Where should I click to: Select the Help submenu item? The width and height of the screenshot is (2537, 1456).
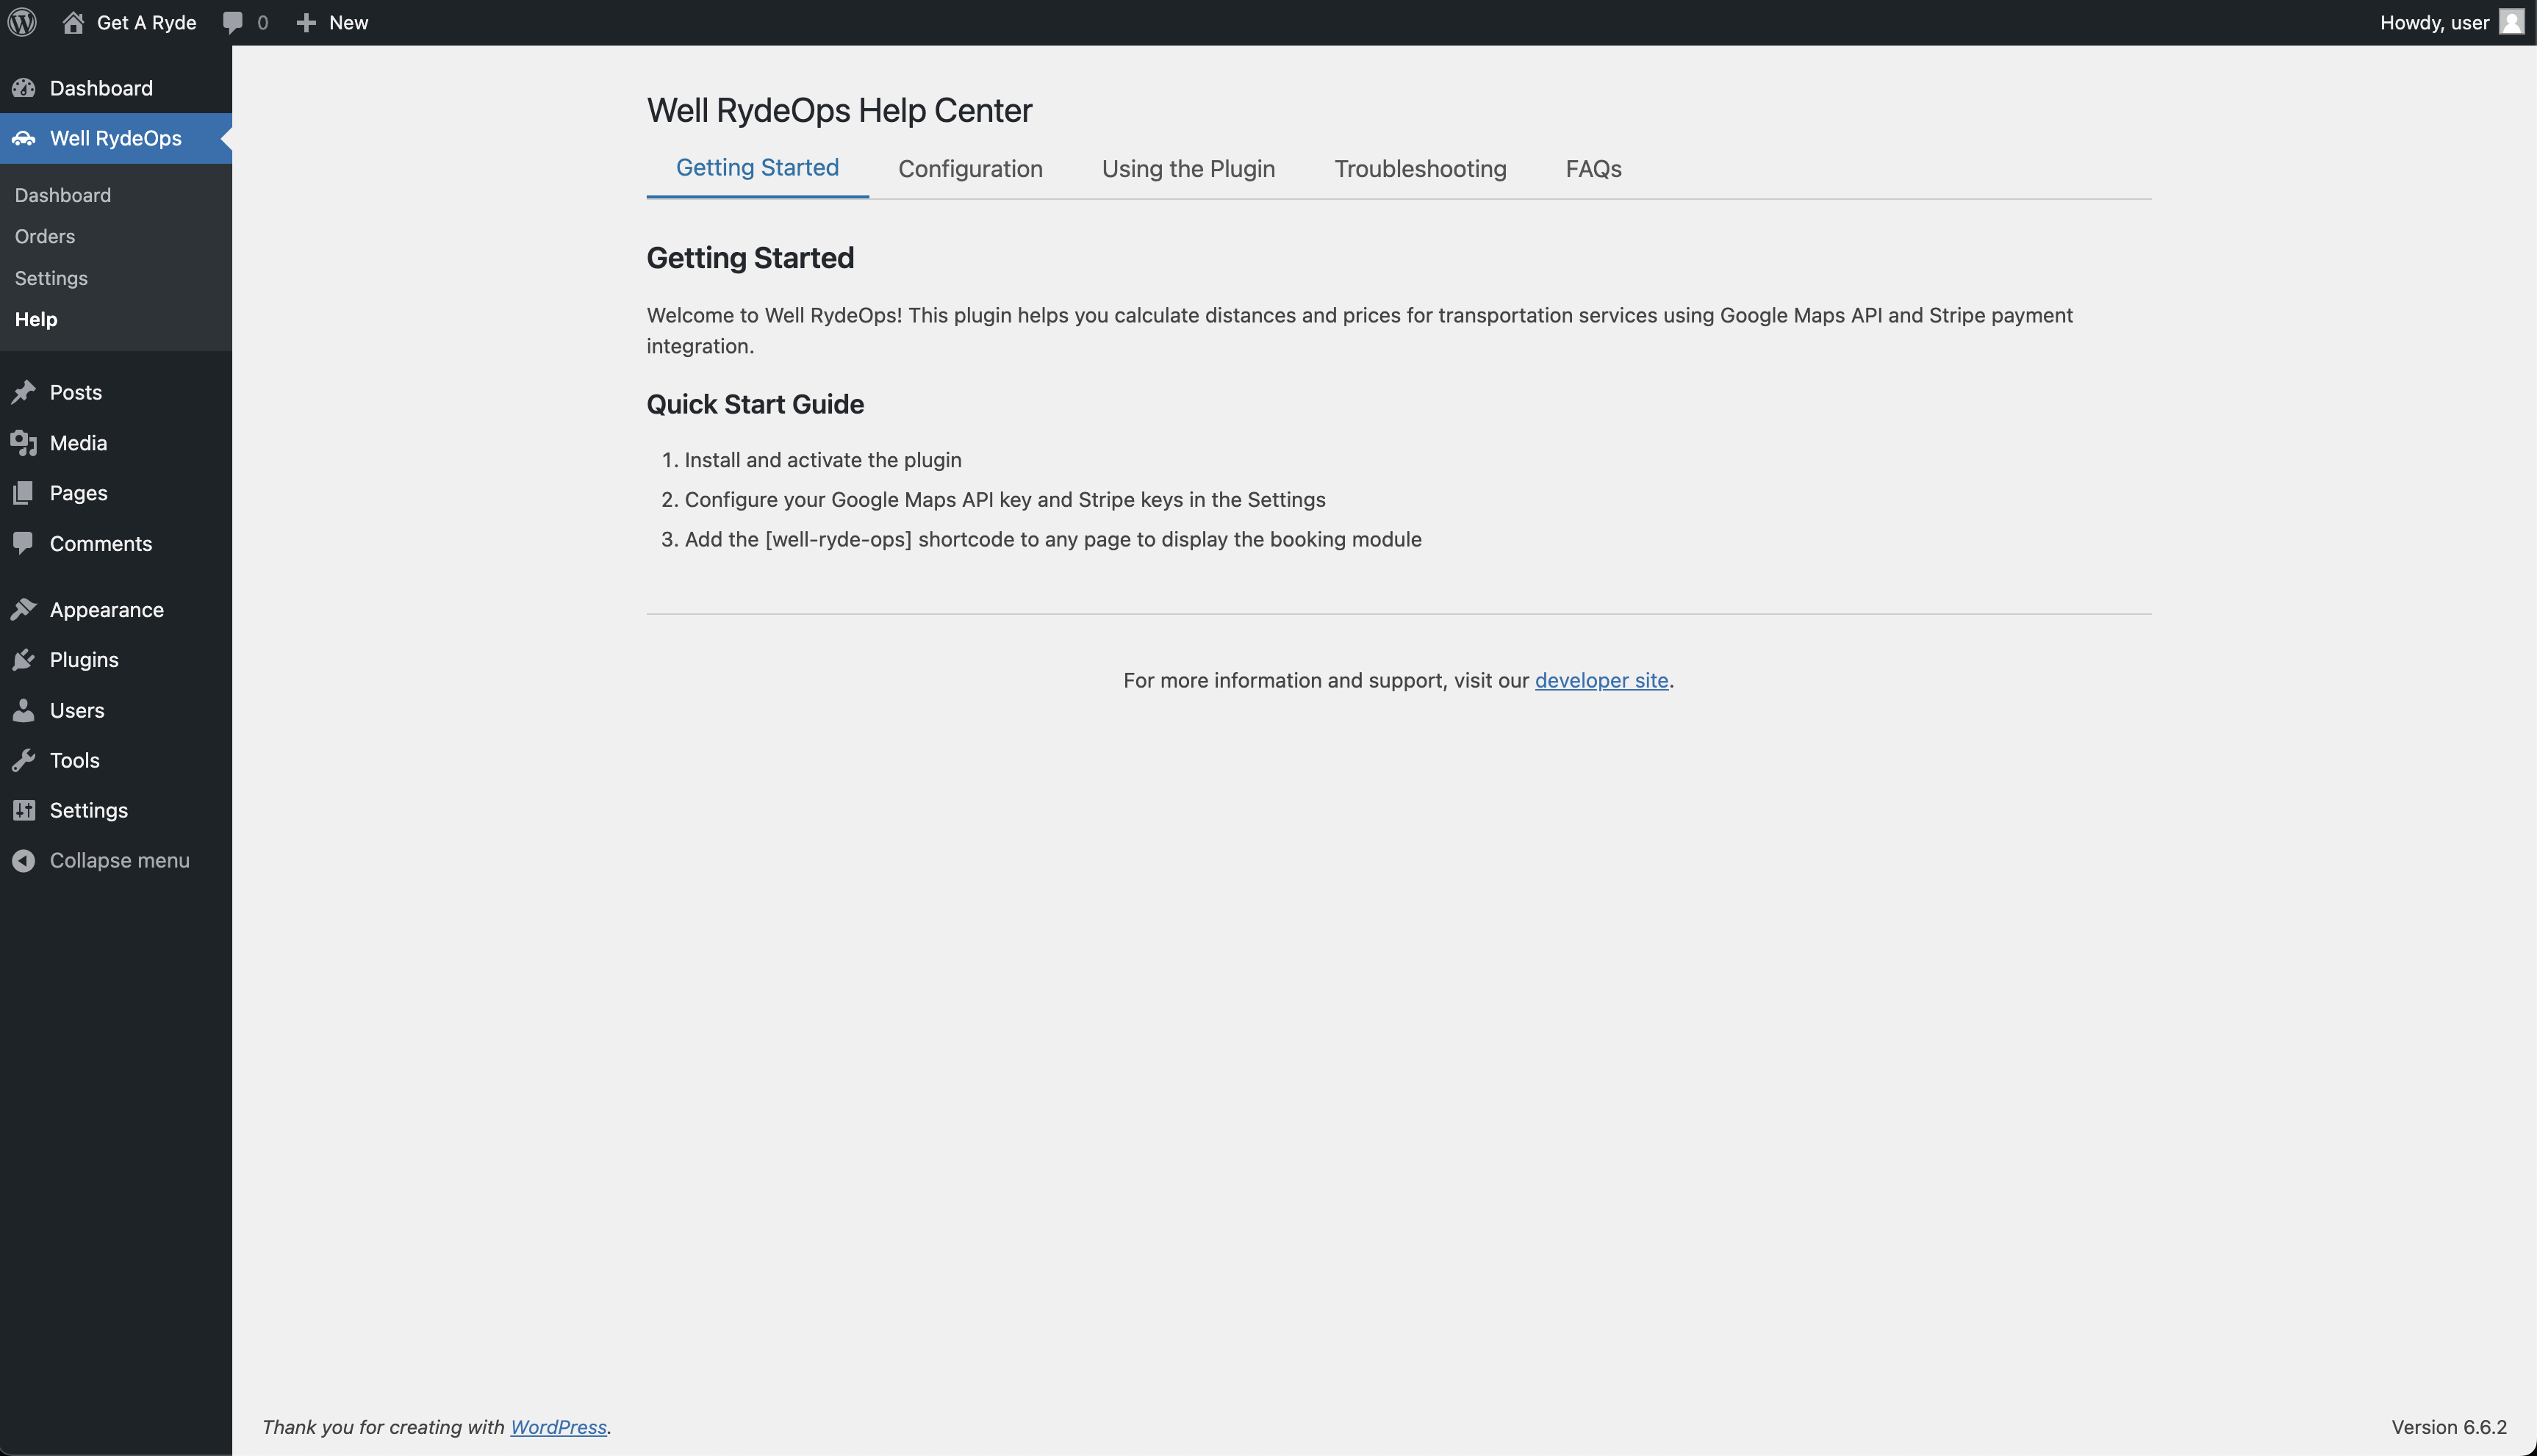tap(36, 319)
